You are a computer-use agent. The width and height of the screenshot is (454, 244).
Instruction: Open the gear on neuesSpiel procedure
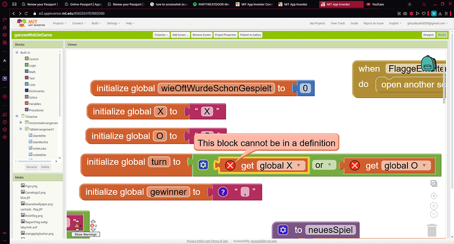pyautogui.click(x=283, y=230)
